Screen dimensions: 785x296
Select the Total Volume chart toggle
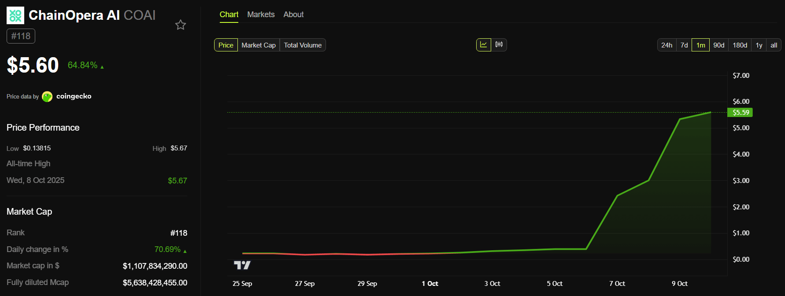303,45
